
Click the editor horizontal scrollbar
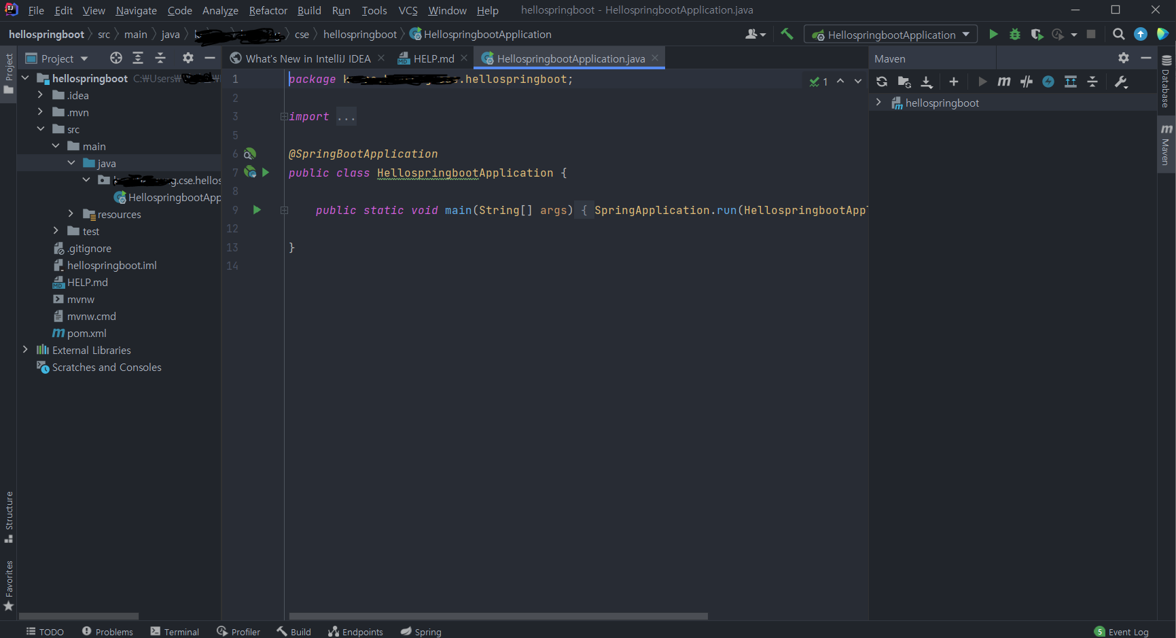coord(498,616)
